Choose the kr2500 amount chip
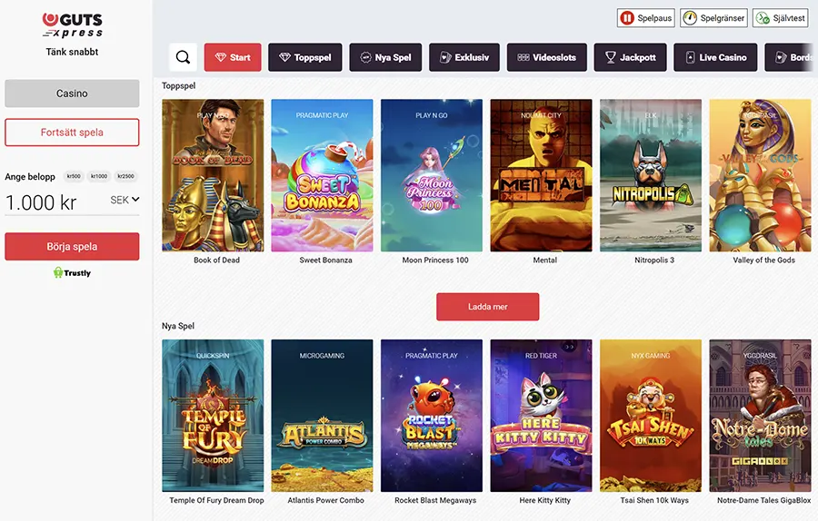Image resolution: width=818 pixels, height=521 pixels. [x=125, y=176]
